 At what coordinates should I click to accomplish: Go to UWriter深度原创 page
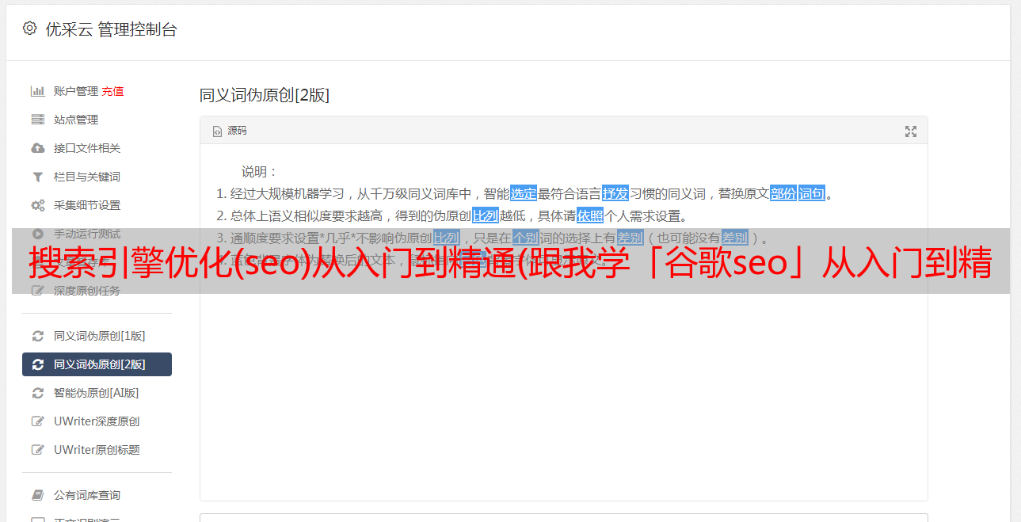pyautogui.click(x=97, y=421)
